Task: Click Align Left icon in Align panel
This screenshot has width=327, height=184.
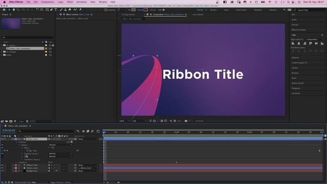Action: point(293,43)
